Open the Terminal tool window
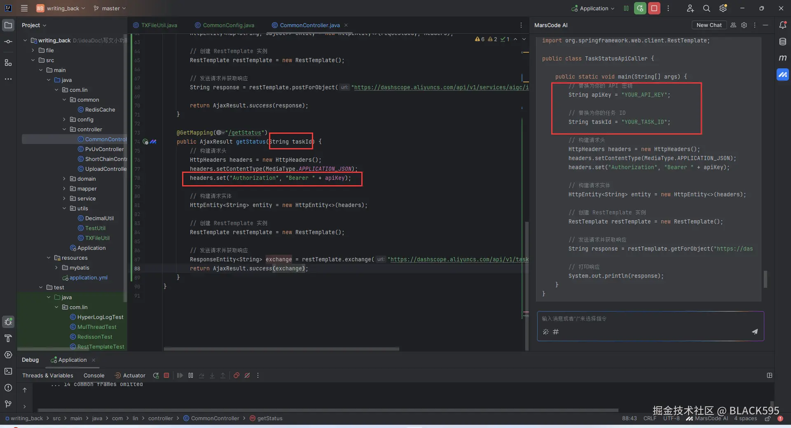The height and width of the screenshot is (428, 791). pyautogui.click(x=8, y=371)
